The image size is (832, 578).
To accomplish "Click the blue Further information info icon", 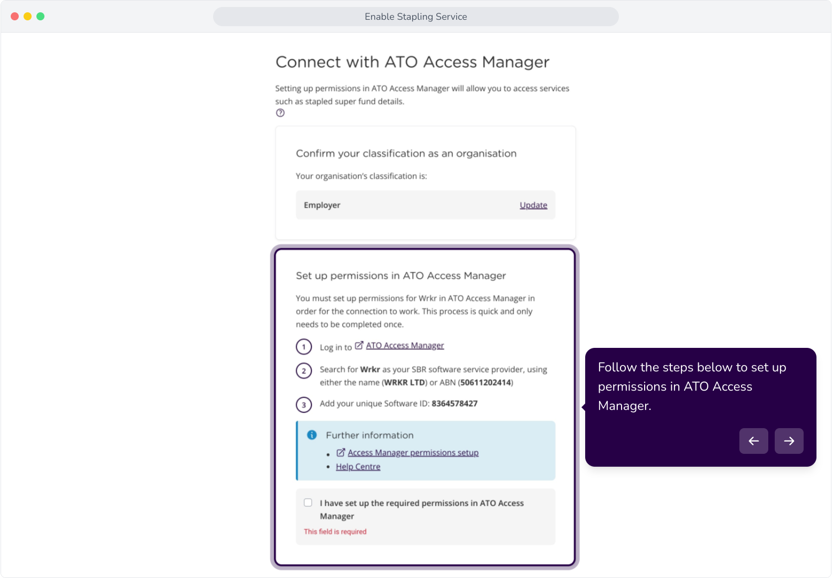I will 312,435.
